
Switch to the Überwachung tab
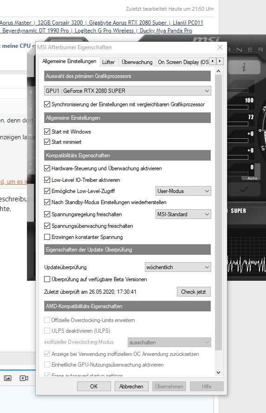[x=137, y=62]
